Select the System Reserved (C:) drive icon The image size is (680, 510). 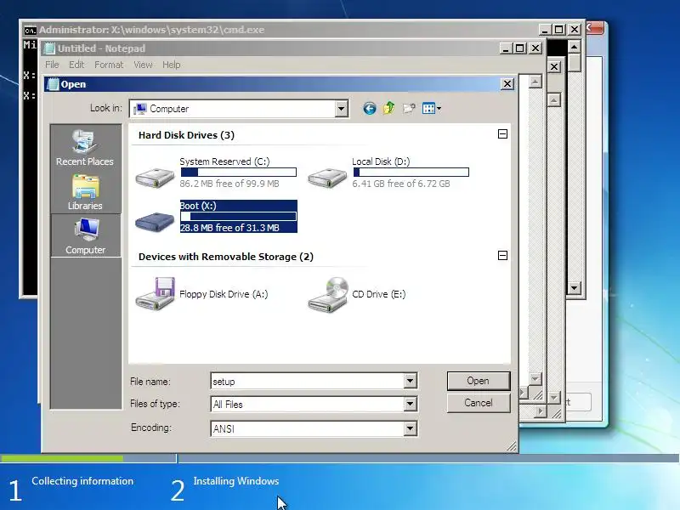click(155, 177)
